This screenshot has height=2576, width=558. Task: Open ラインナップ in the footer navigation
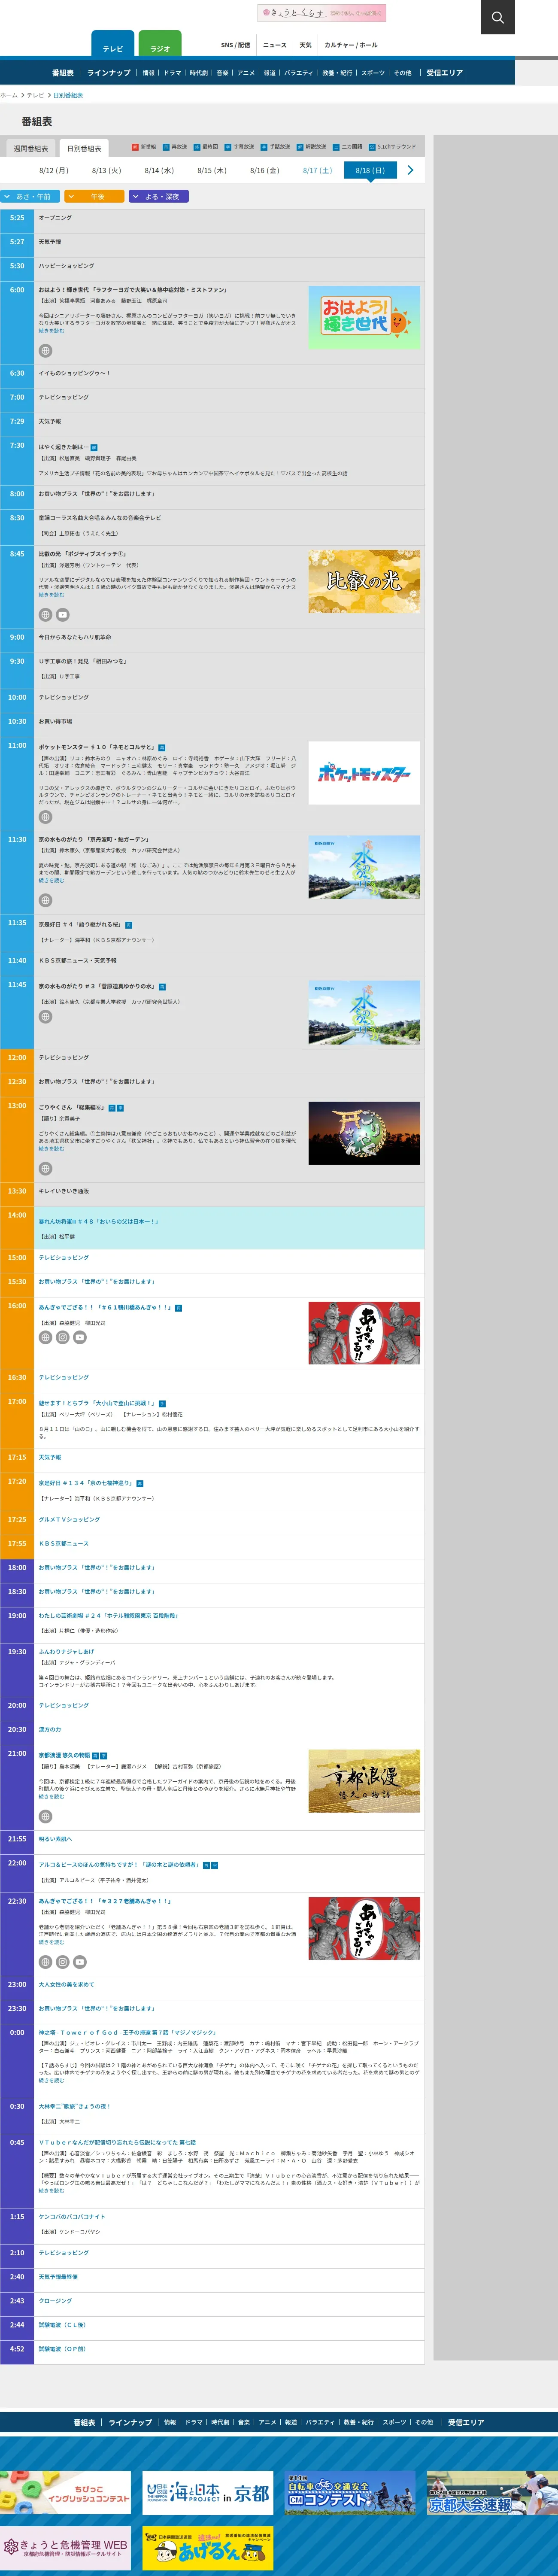pyautogui.click(x=131, y=2422)
